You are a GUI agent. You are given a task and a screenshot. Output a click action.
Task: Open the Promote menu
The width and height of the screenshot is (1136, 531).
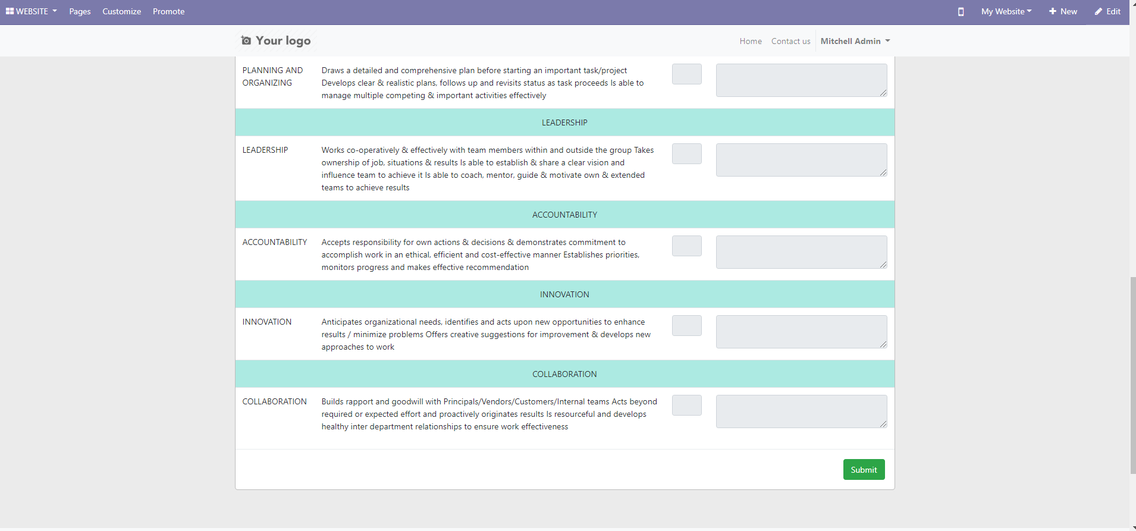pos(168,11)
